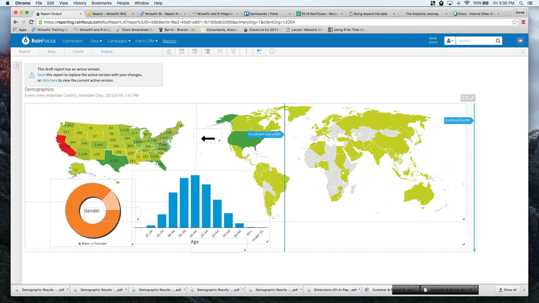Switch to the Charts tab
539x303 pixels.
coord(78,51)
